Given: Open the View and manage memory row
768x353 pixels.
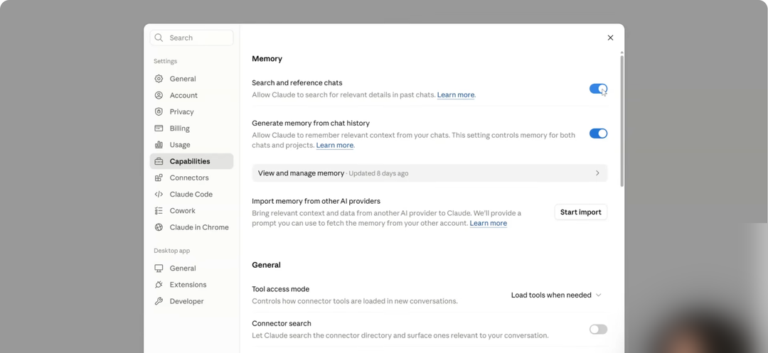Looking at the screenshot, I should point(430,173).
